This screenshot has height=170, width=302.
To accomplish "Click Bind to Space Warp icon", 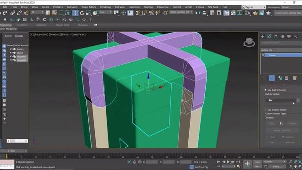I will point(26,13).
